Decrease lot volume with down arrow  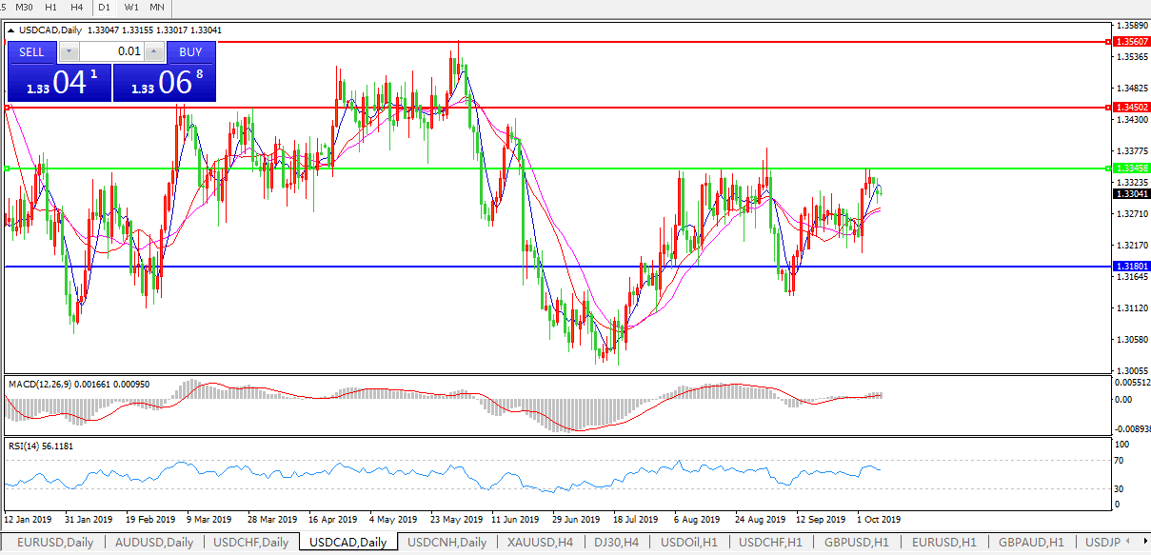coord(68,52)
